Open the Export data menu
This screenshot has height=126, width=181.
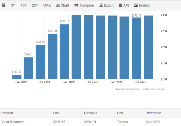pyautogui.click(x=107, y=6)
